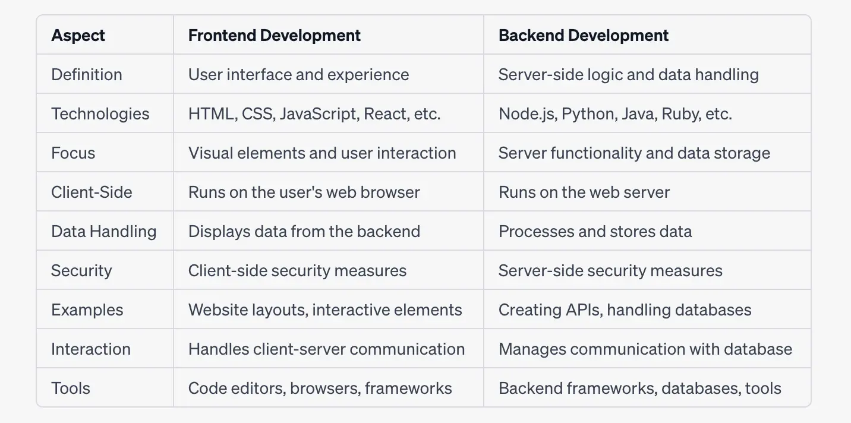This screenshot has width=851, height=423.
Task: Select 'Processes and stores data' cell
Action: [x=595, y=232]
